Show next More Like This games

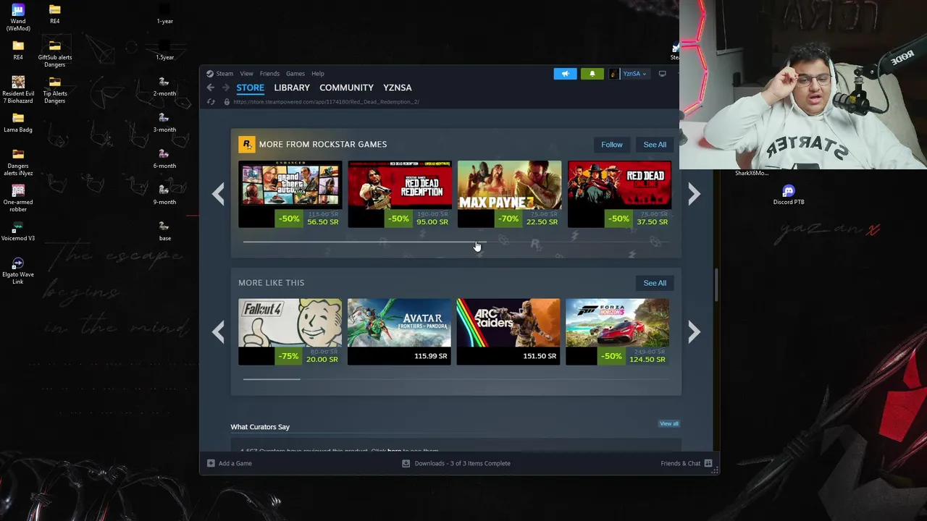click(694, 332)
